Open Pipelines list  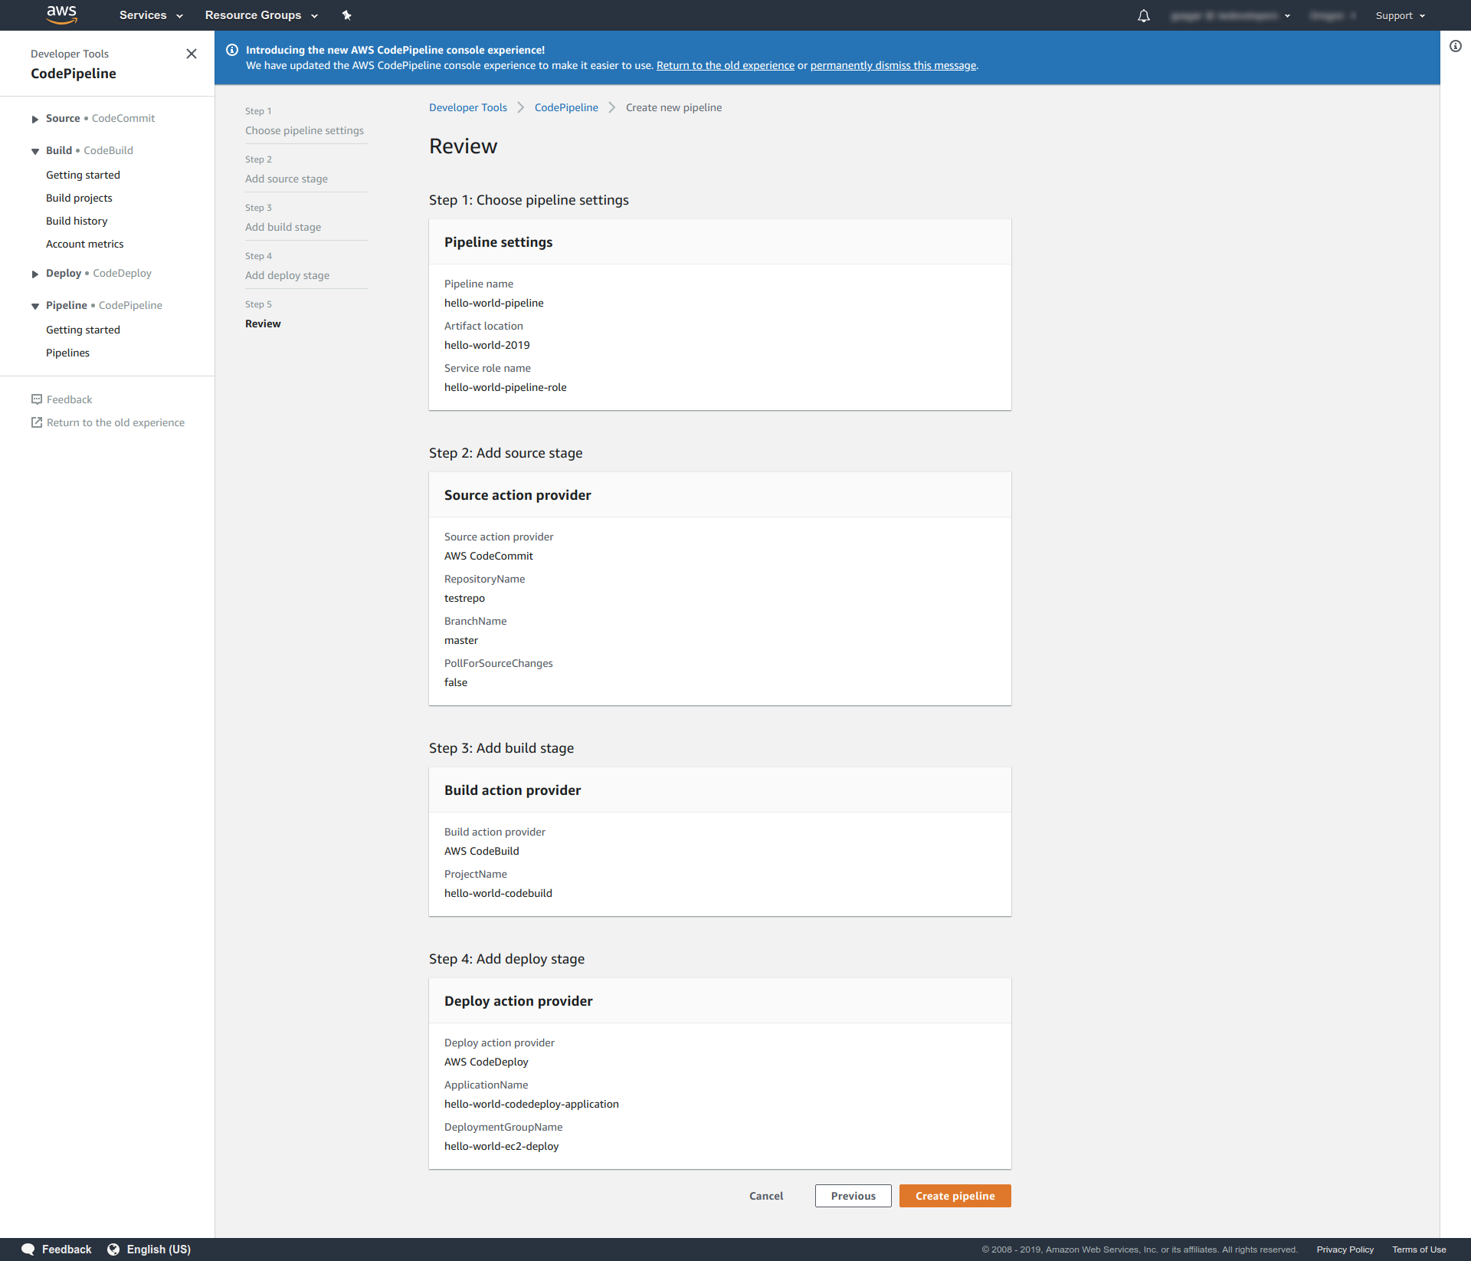coord(67,353)
